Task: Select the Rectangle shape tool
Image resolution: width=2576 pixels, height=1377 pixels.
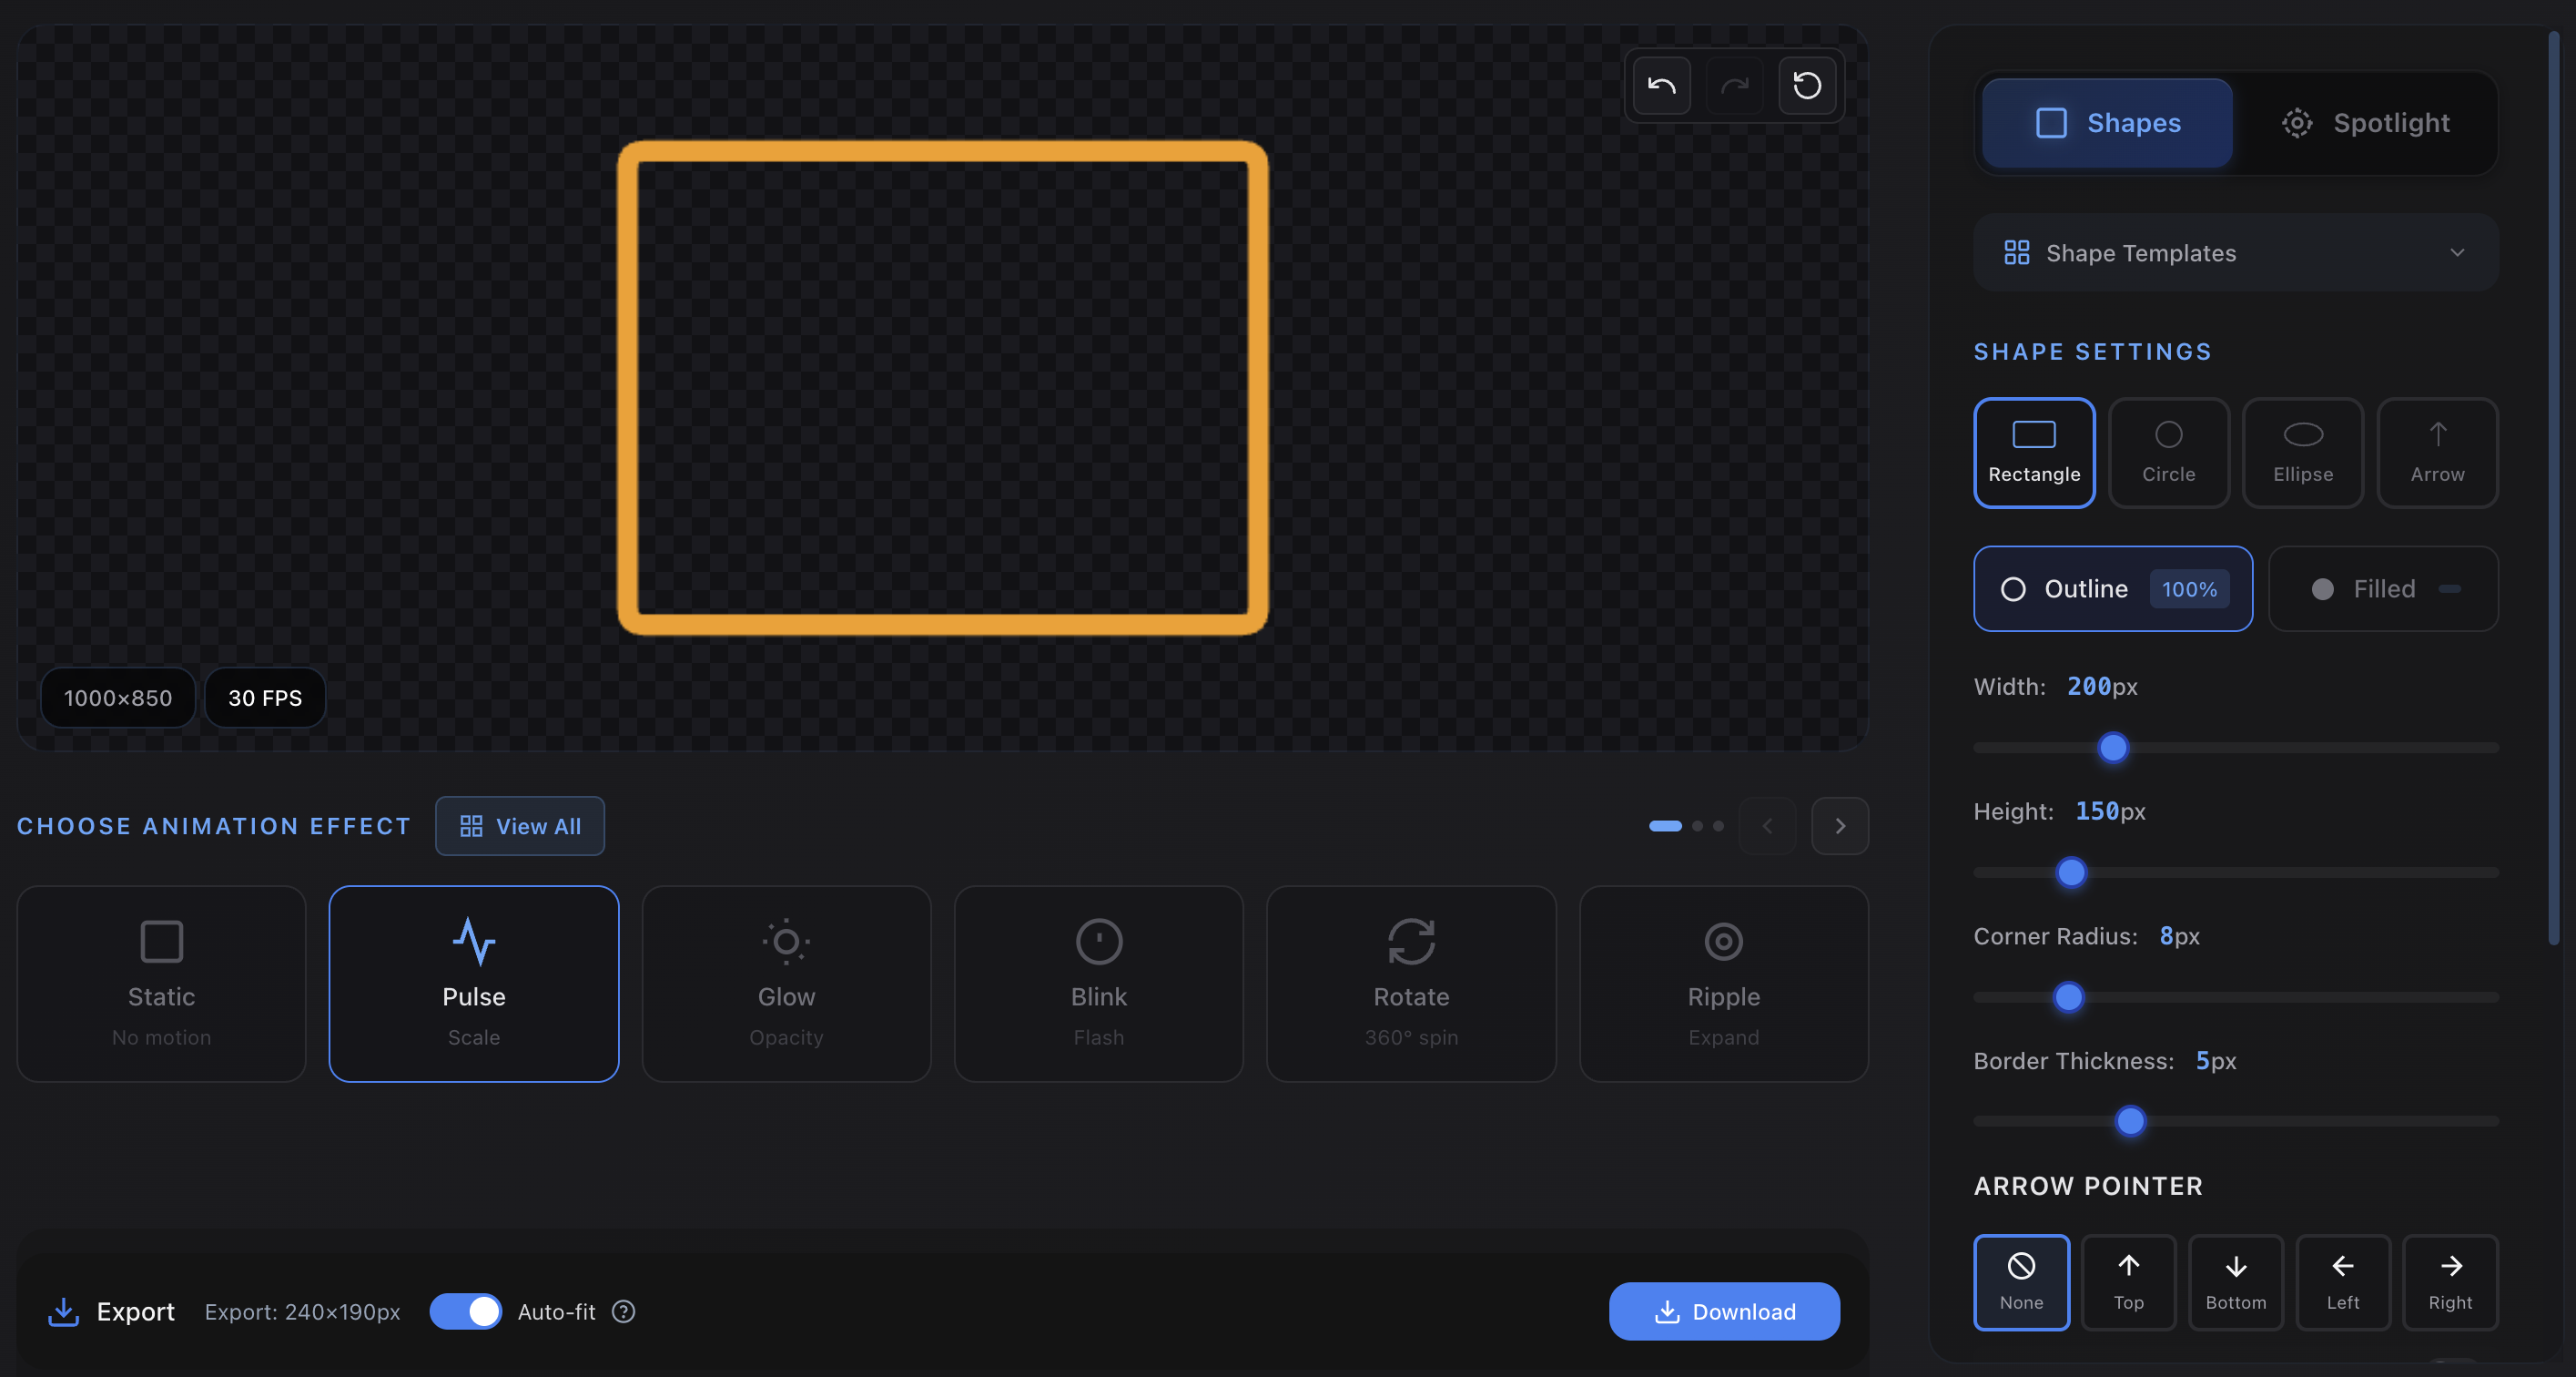Action: pos(2034,453)
